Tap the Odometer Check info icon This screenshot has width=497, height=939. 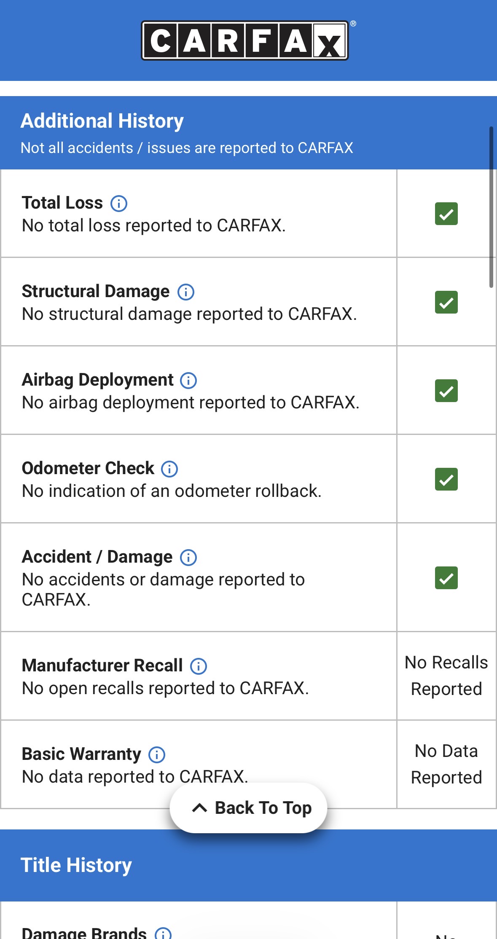(169, 469)
